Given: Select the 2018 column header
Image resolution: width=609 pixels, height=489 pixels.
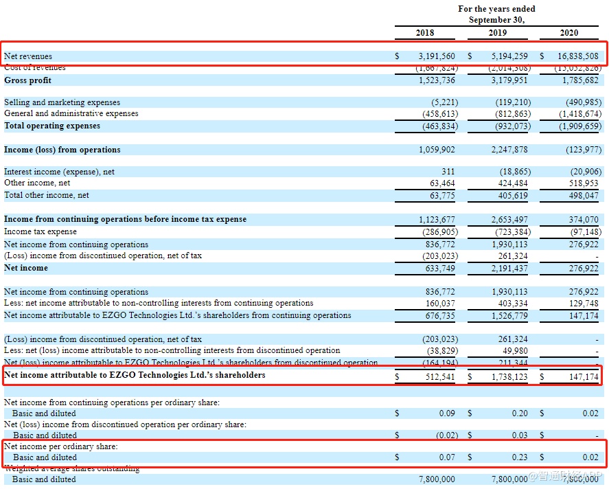Looking at the screenshot, I should pos(425,33).
